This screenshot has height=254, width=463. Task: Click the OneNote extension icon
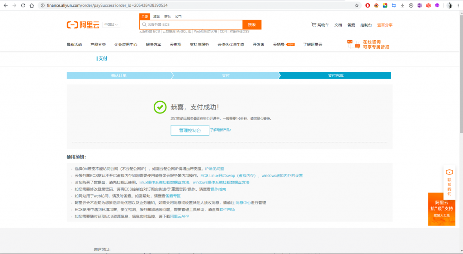pyautogui.click(x=420, y=5)
